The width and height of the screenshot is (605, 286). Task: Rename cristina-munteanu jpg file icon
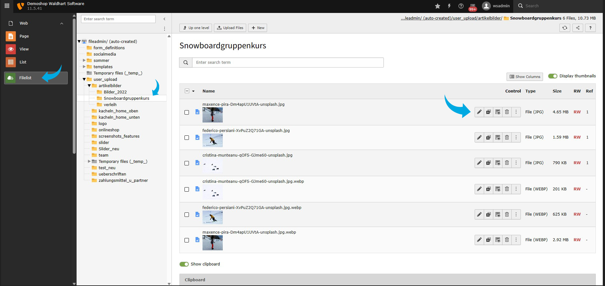tap(489, 163)
